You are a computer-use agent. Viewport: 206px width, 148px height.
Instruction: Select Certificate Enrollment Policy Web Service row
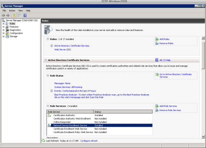coord(100,132)
